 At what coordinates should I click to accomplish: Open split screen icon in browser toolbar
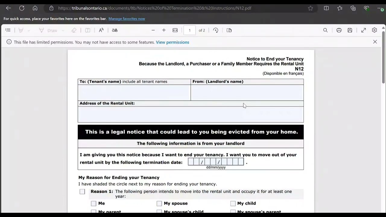coord(326,8)
